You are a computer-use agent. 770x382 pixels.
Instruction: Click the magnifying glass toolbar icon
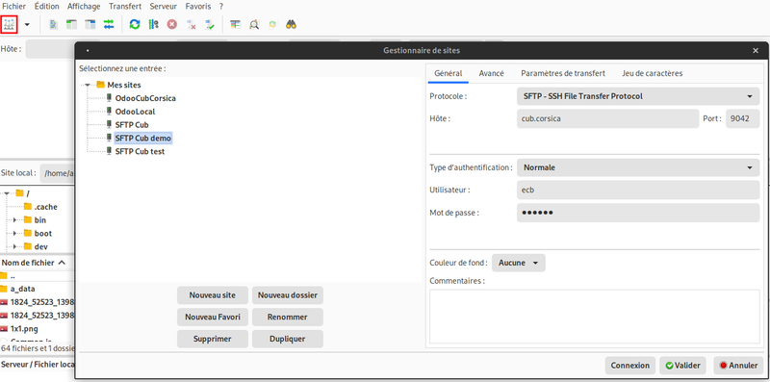click(x=254, y=24)
